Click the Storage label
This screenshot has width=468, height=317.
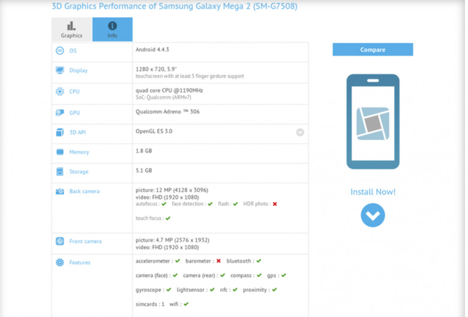click(x=79, y=172)
